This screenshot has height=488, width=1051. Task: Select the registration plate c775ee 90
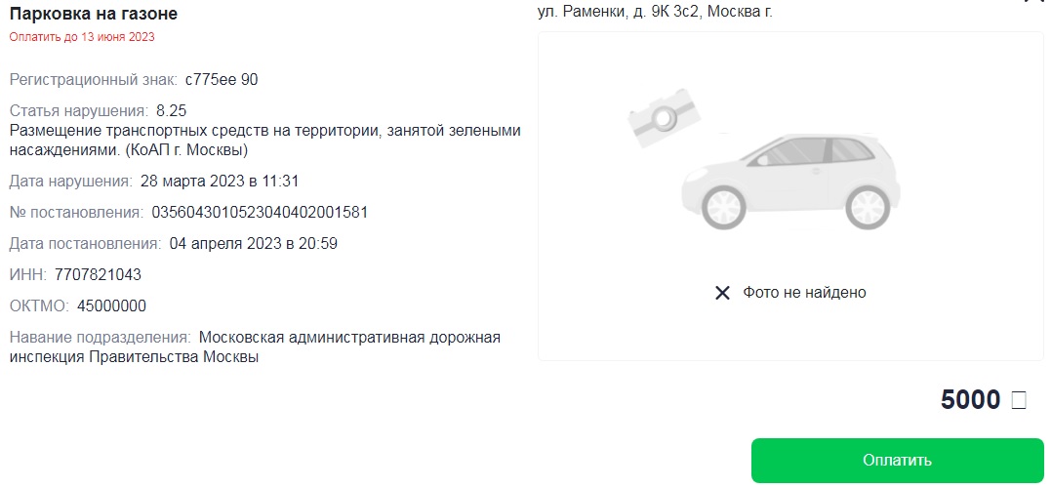coord(222,79)
